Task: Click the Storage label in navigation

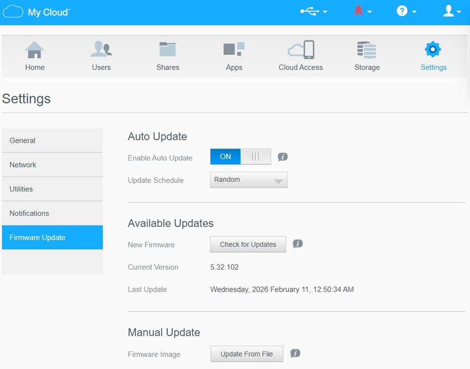Action: point(367,68)
